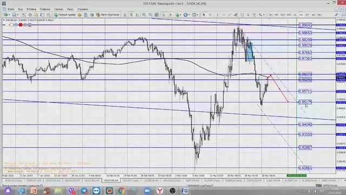The image size is (346, 195).
Task: Open Telegram from the taskbar
Action: (x=84, y=191)
